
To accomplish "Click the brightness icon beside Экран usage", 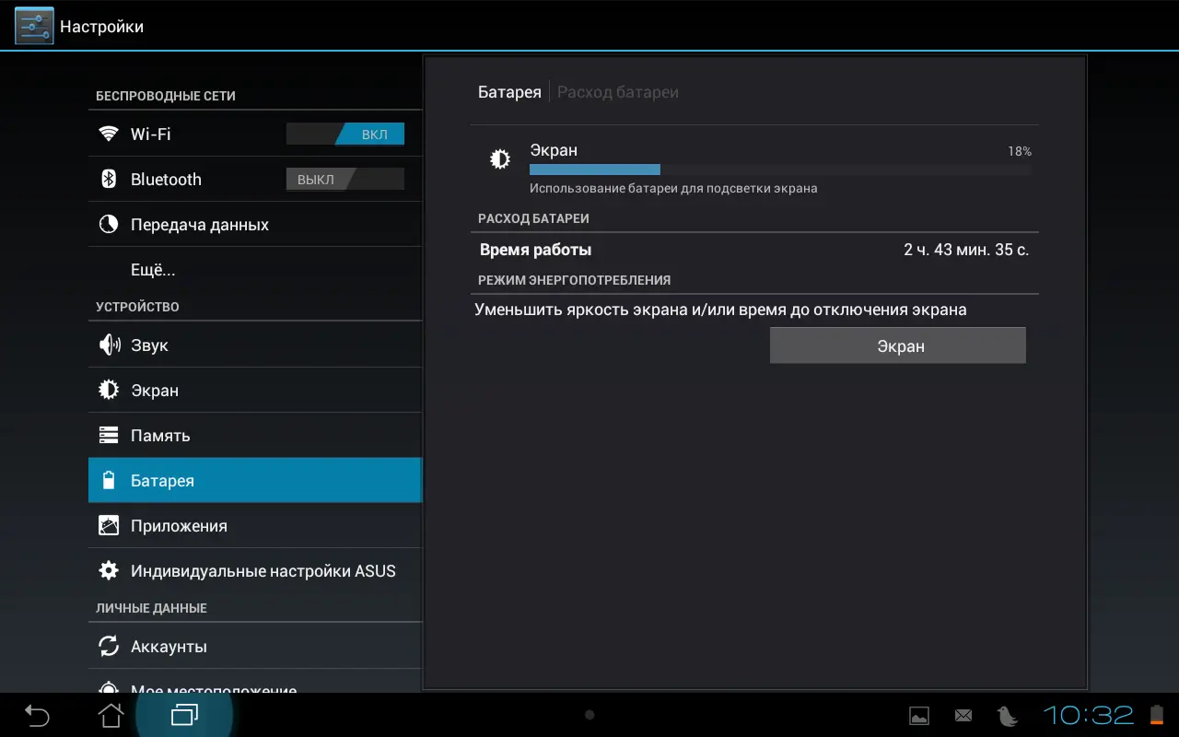I will click(500, 159).
